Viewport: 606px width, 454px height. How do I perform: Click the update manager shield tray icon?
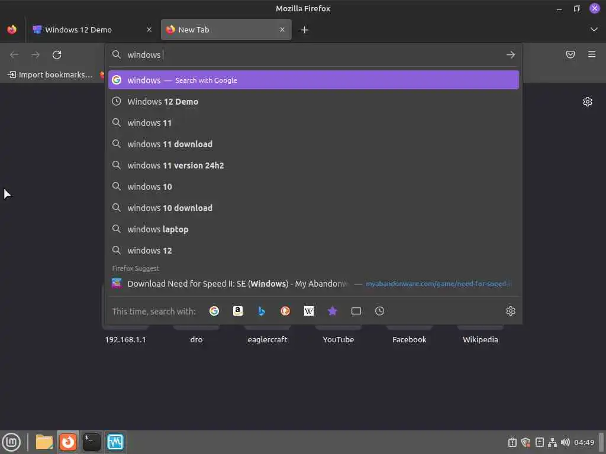tap(526, 442)
